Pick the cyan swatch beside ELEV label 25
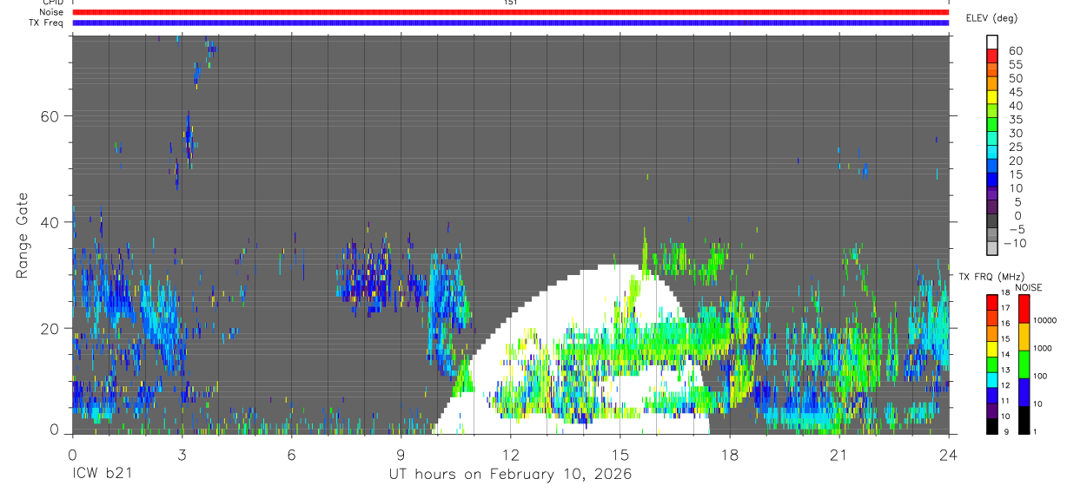The height and width of the screenshot is (492, 1067). pyautogui.click(x=993, y=151)
